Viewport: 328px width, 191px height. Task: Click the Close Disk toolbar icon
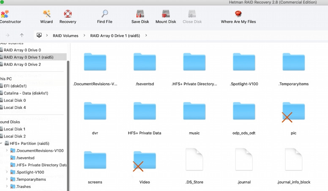192,14
